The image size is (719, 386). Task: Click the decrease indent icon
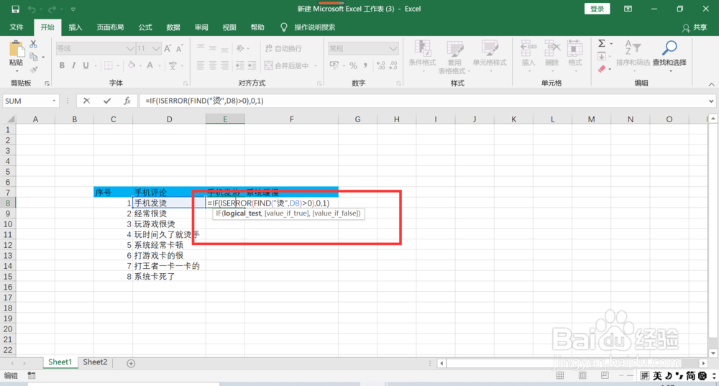240,65
